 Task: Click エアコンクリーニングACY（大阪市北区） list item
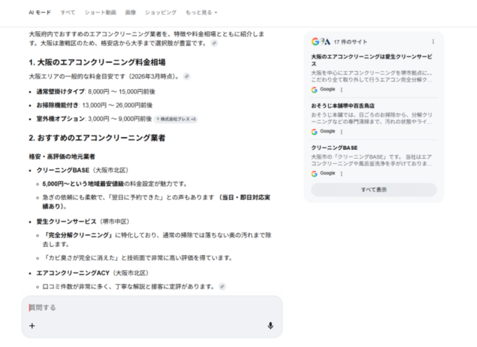(x=93, y=273)
